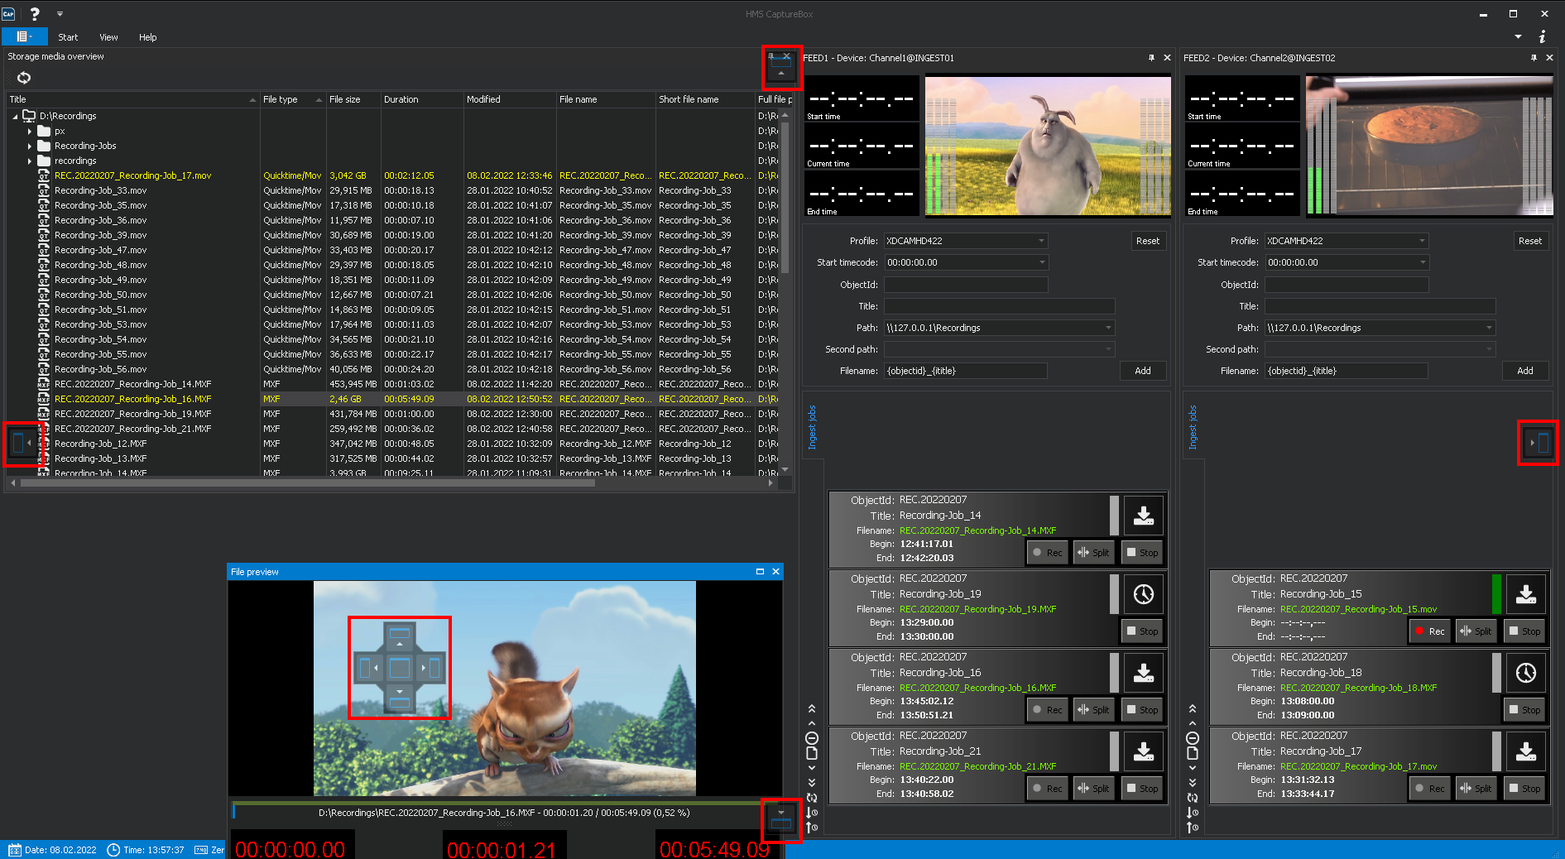Viewport: 1565px width, 859px height.
Task: Remove selected FEED2 ingest job
Action: coord(1193,738)
